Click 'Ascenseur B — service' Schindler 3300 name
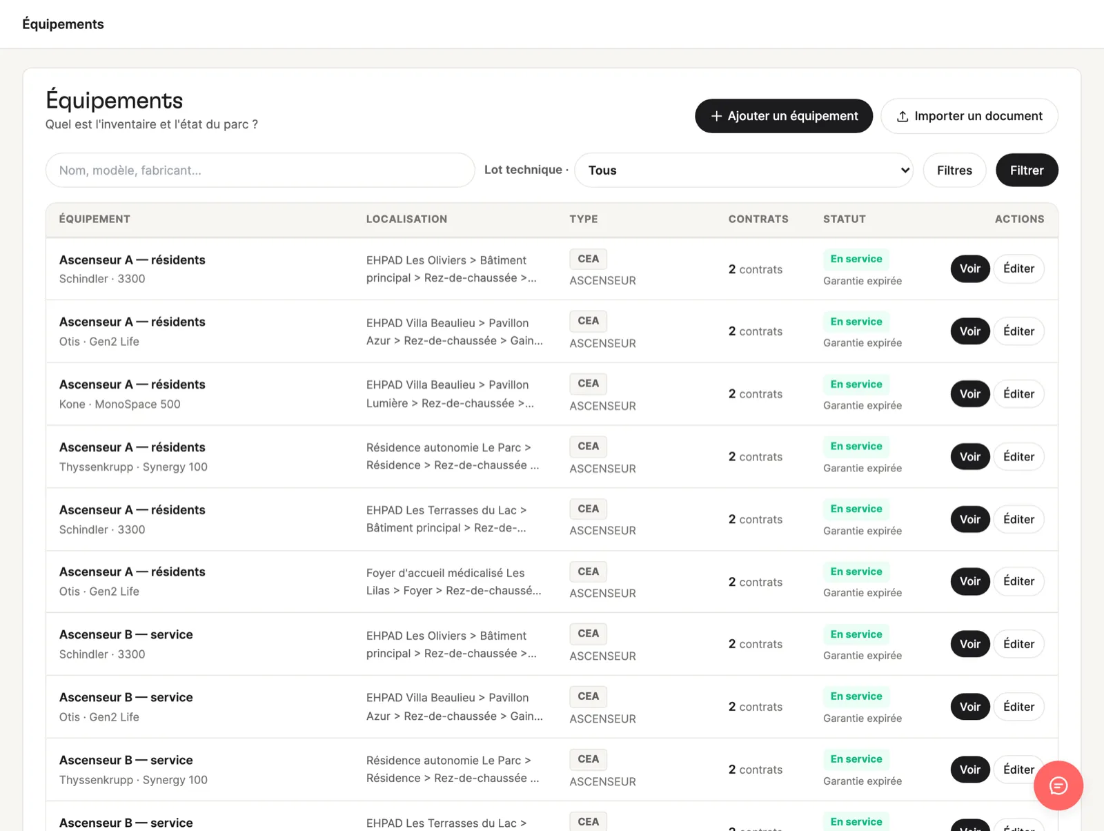Screen dimensions: 1104x831 [x=126, y=635]
